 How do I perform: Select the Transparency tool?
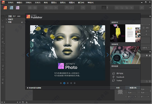[x=3, y=69]
